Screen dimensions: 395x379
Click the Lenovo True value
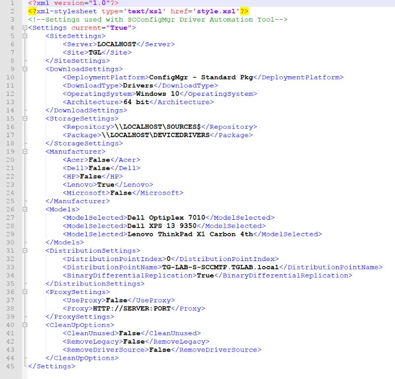[x=106, y=185]
